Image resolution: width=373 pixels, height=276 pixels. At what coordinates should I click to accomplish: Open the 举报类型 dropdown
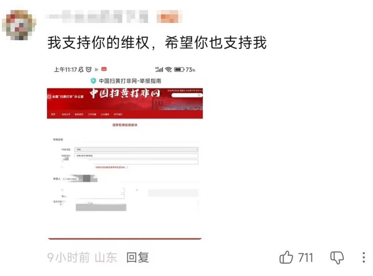136,149
